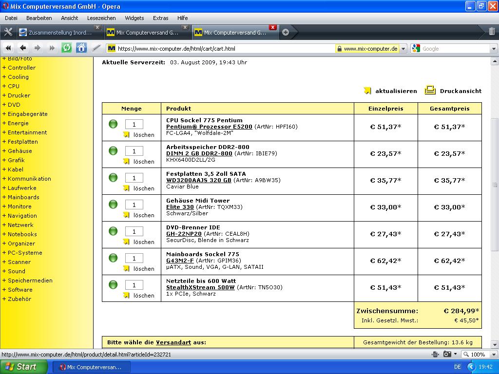Go to the home page icon
Image resolution: width=499 pixels, height=374 pixels.
[x=81, y=48]
